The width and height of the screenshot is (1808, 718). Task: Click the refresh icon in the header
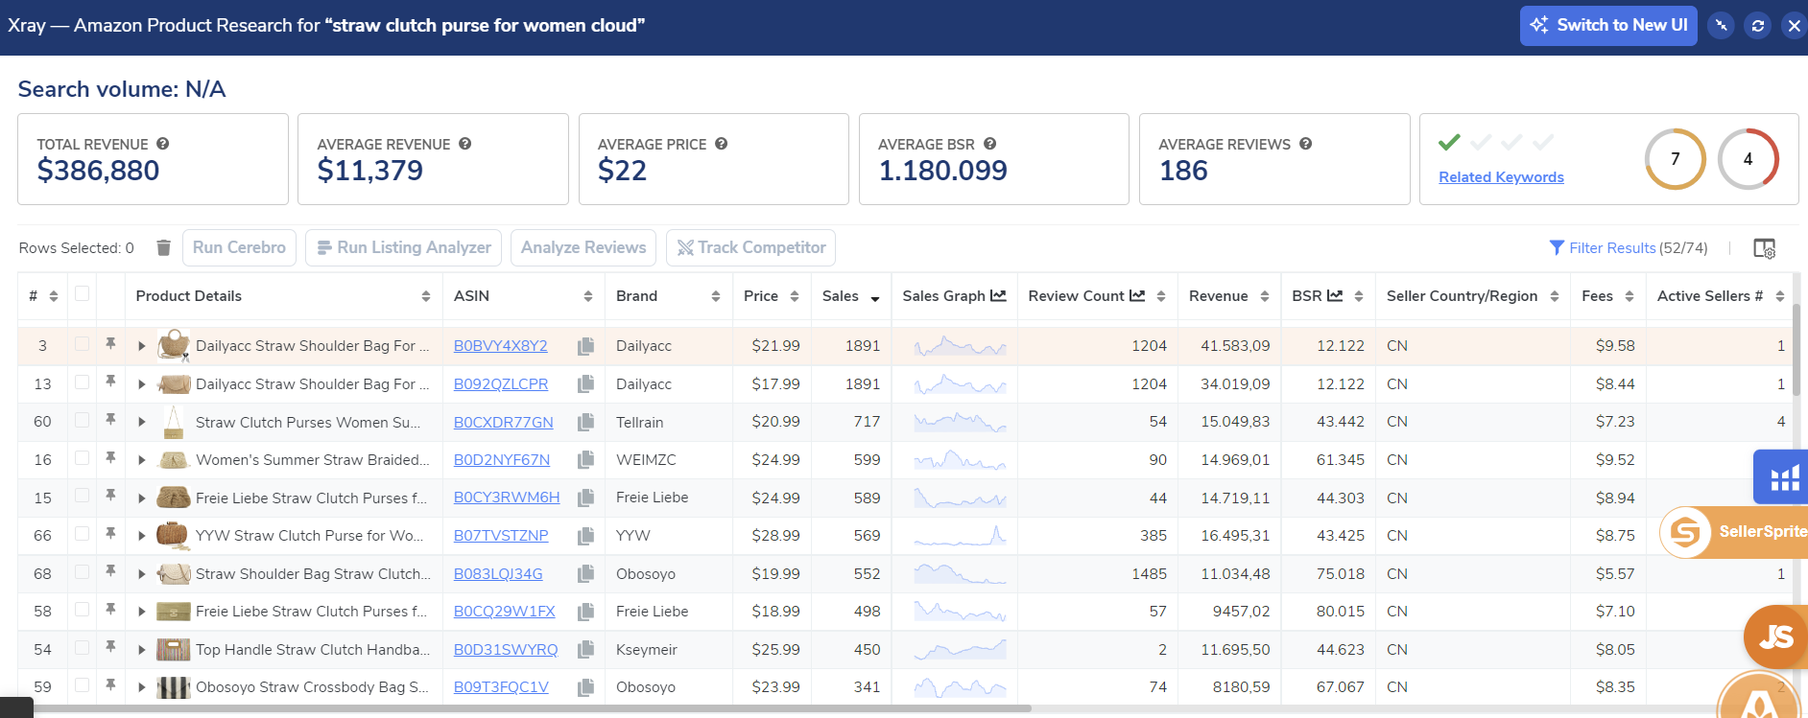(x=1757, y=26)
